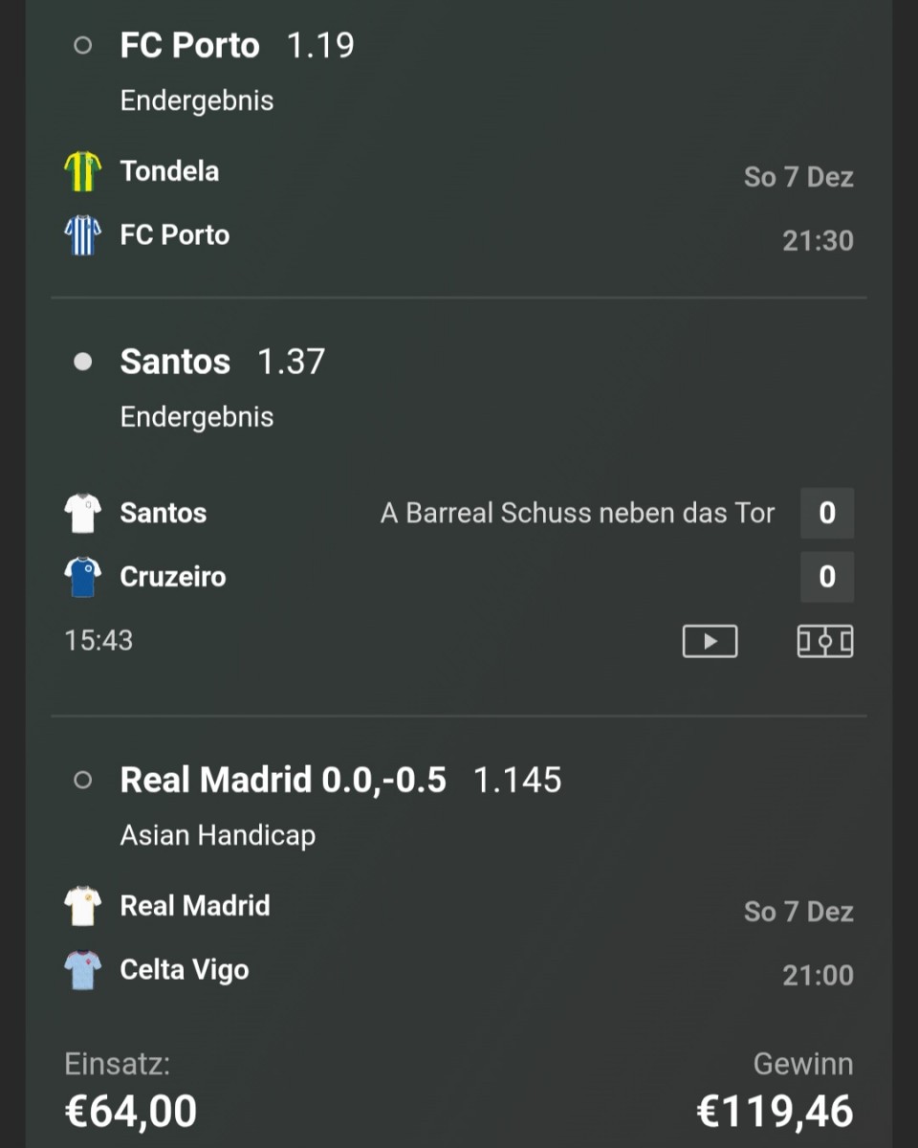Click the Tondela team name
The height and width of the screenshot is (1148, 918).
(169, 171)
